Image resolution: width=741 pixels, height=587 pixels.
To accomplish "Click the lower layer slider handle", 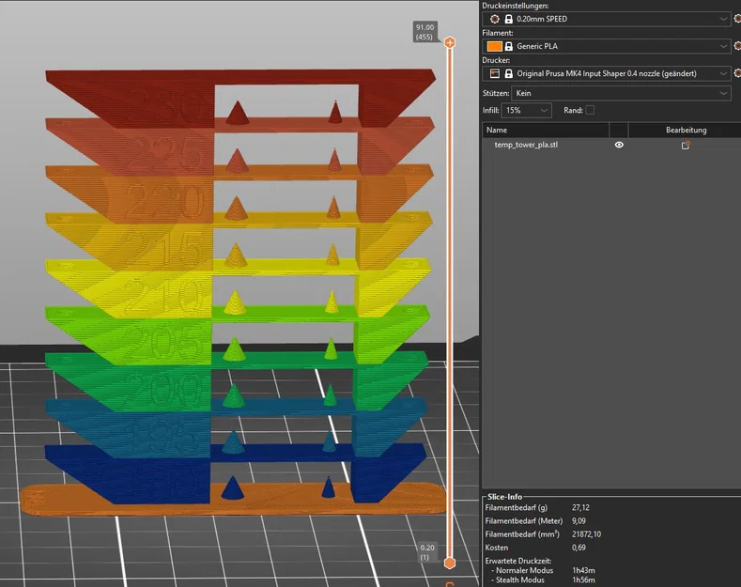I will tap(450, 563).
